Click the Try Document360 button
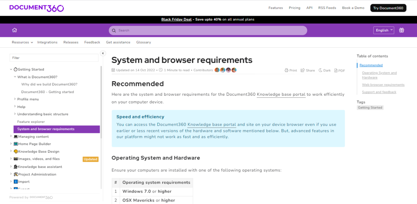 point(388,7)
